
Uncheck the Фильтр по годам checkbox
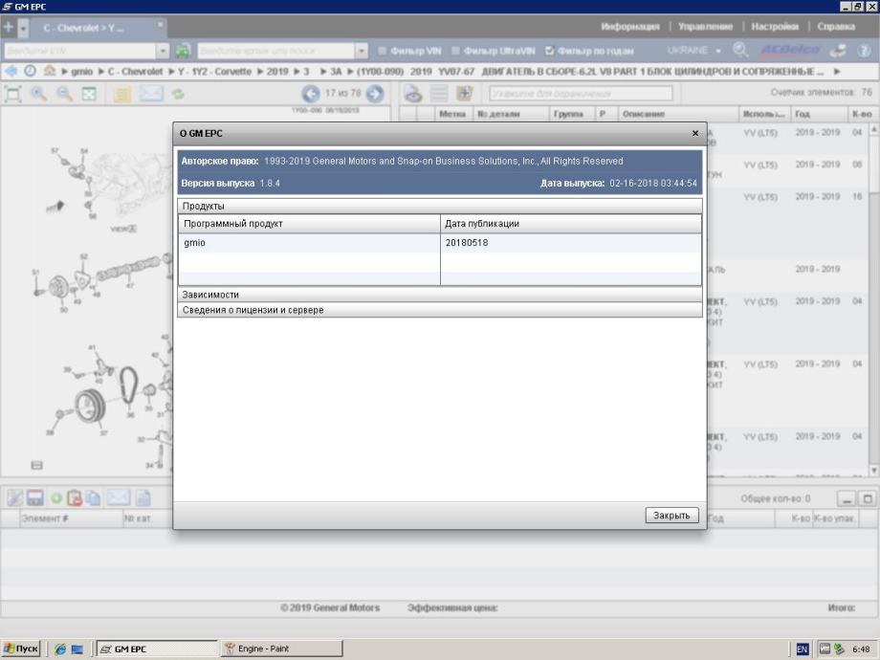click(x=549, y=51)
